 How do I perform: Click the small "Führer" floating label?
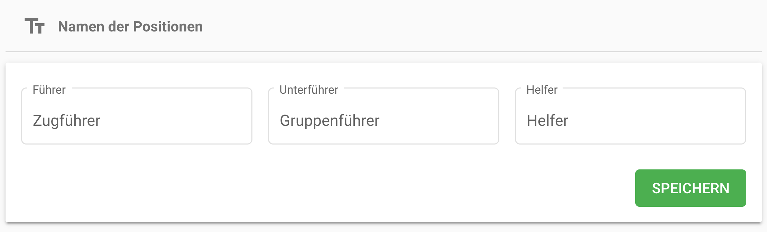49,90
